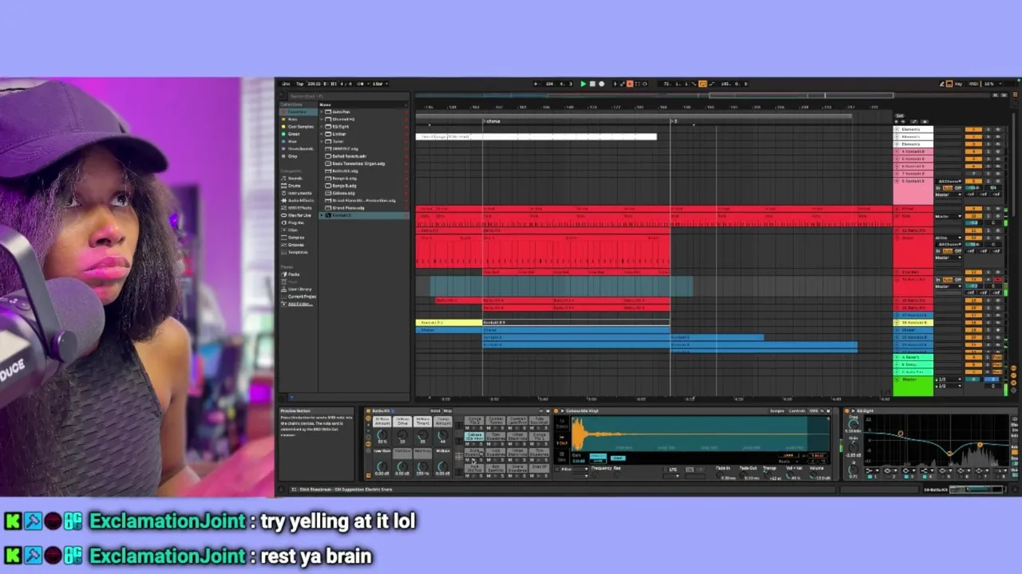This screenshot has width=1022, height=574.
Task: Select the Drum Sounds collection
Action: click(300, 149)
